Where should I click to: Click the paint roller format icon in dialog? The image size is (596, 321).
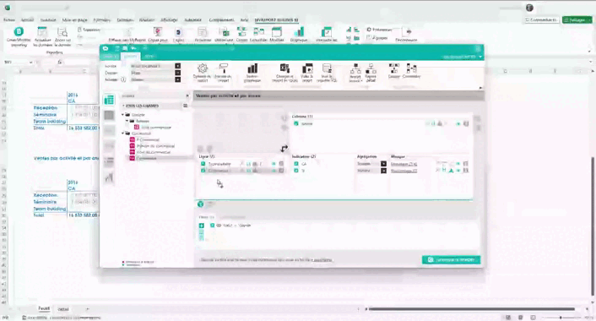coord(223,68)
